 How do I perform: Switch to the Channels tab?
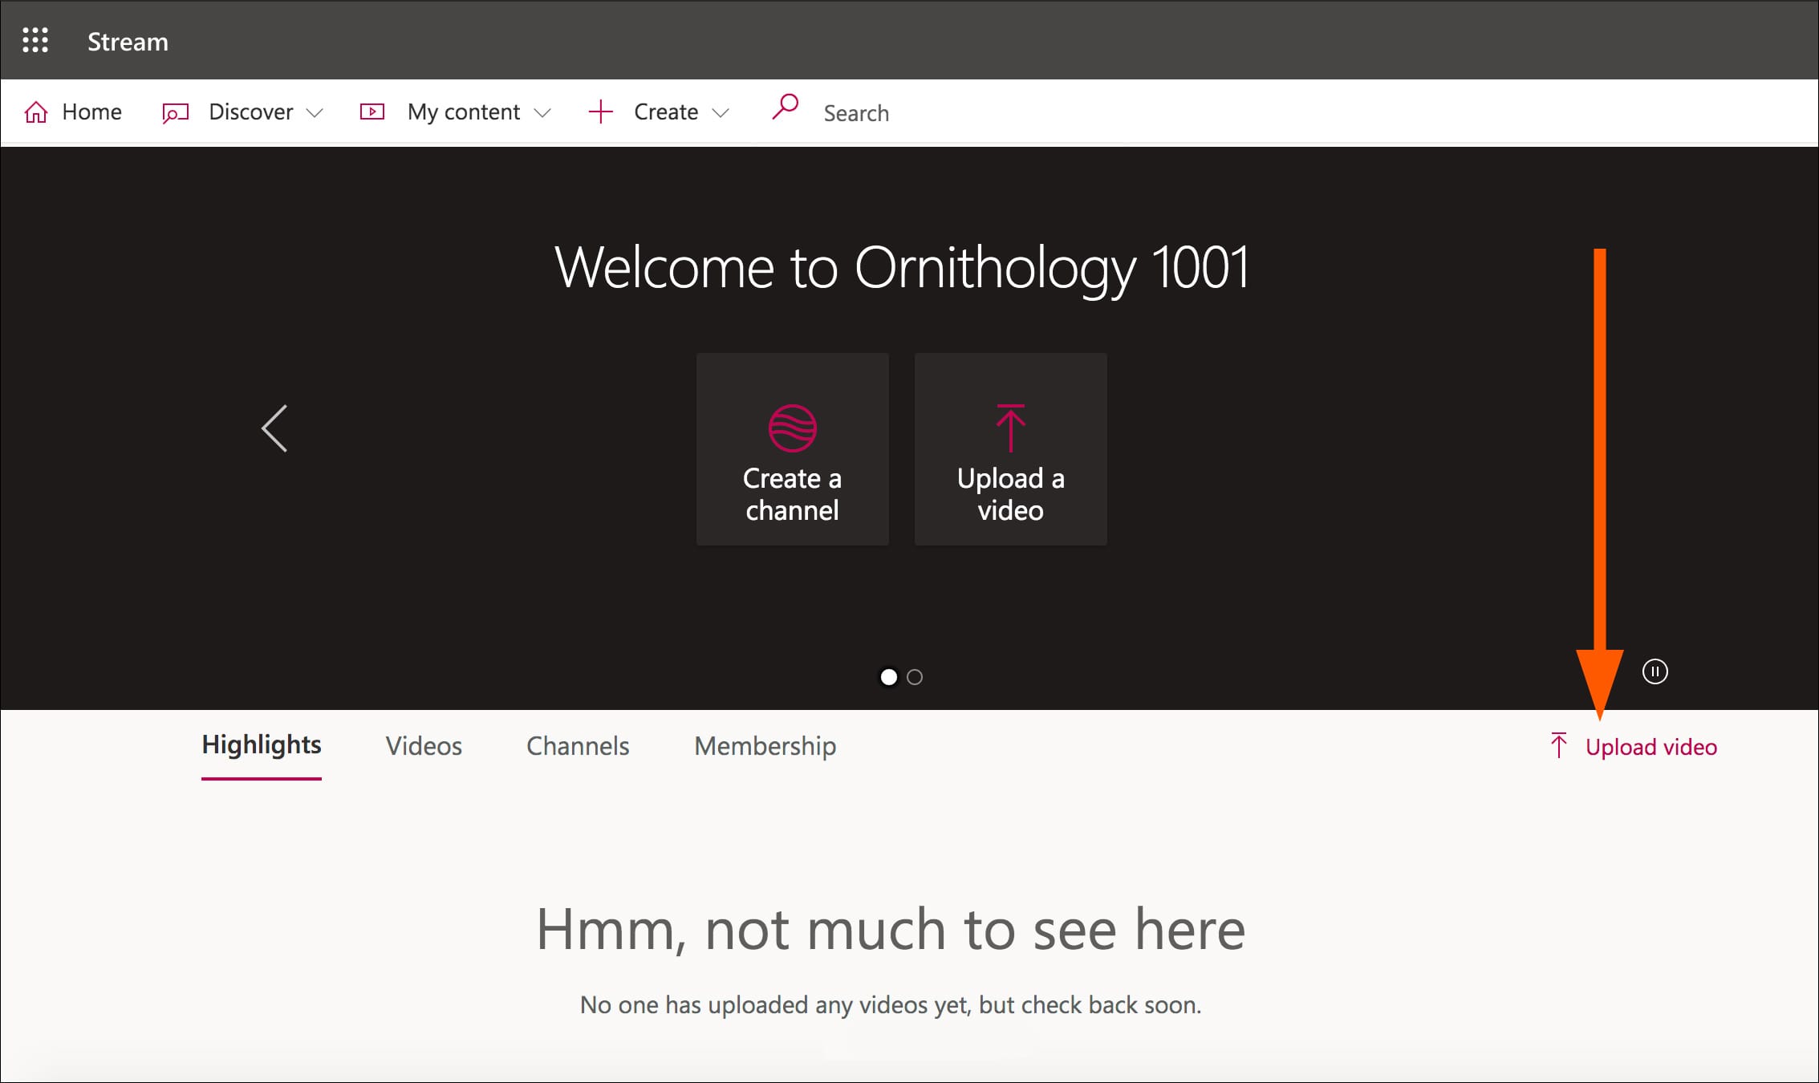point(578,746)
